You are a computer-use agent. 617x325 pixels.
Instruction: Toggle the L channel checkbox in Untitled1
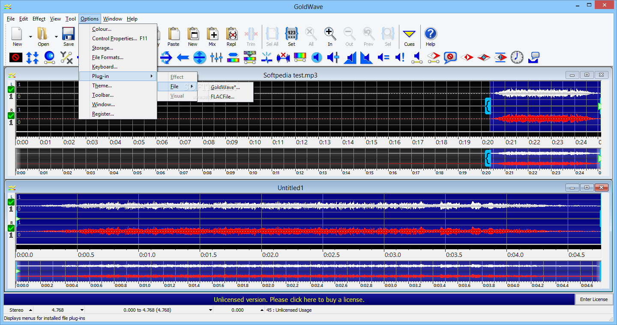click(11, 202)
